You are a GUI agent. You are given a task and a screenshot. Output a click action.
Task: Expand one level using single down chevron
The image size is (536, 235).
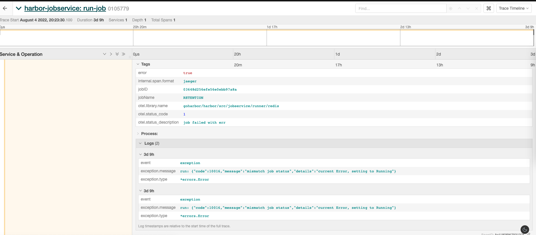pos(105,54)
